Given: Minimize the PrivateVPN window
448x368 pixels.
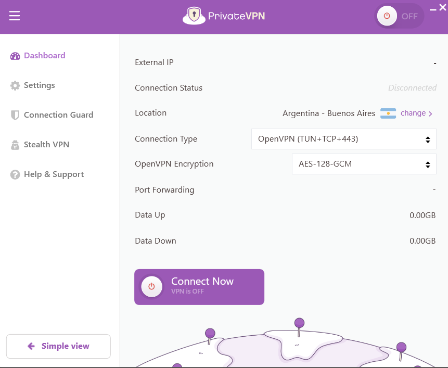Looking at the screenshot, I should [433, 10].
